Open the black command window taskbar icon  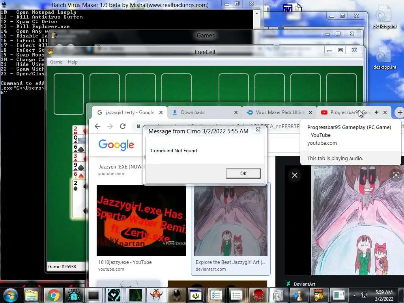[93, 295]
